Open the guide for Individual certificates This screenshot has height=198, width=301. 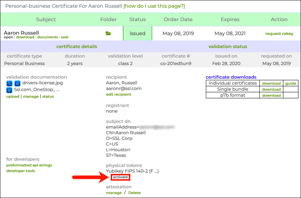pyautogui.click(x=290, y=83)
